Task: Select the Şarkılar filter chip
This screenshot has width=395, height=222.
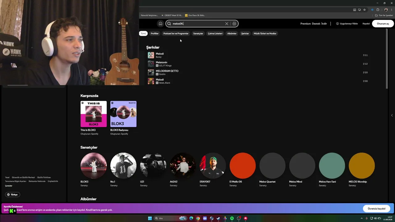Action: click(x=245, y=33)
